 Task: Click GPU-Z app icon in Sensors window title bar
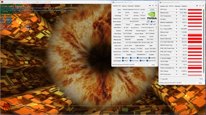pos(160,3)
